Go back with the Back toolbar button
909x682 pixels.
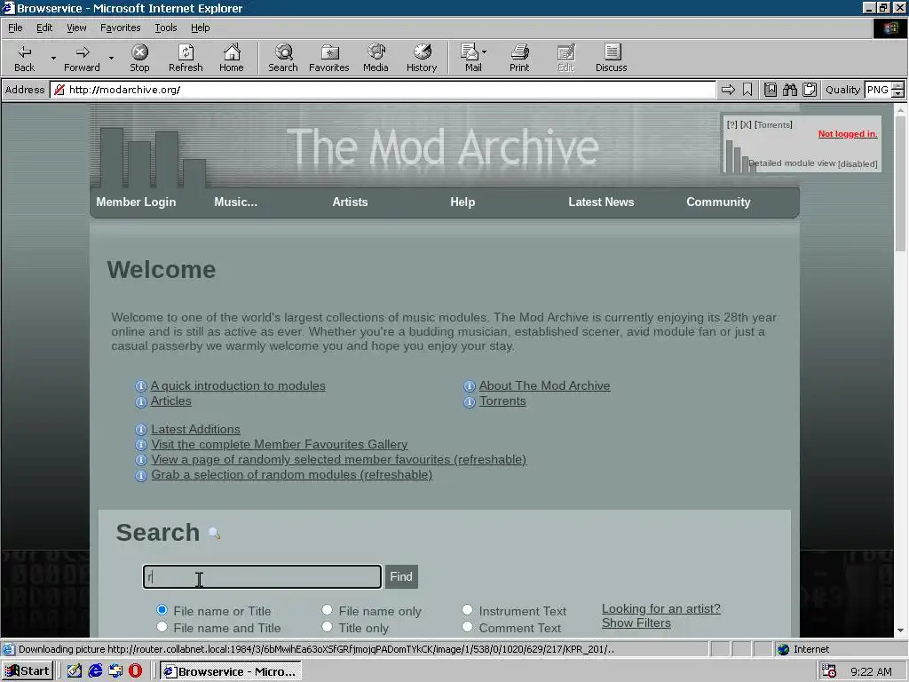[x=24, y=58]
